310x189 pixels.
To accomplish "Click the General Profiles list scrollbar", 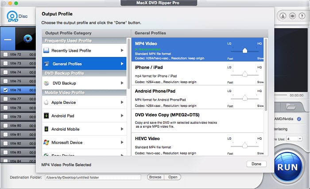I will point(266,75).
